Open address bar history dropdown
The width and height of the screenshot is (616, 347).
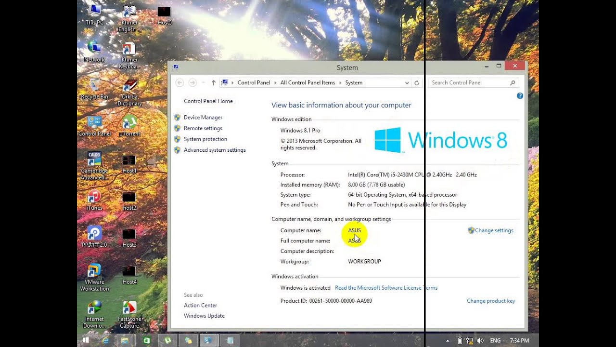(x=407, y=83)
